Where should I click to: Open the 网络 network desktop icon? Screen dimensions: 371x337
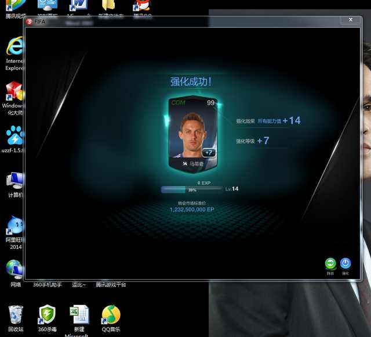tap(15, 273)
